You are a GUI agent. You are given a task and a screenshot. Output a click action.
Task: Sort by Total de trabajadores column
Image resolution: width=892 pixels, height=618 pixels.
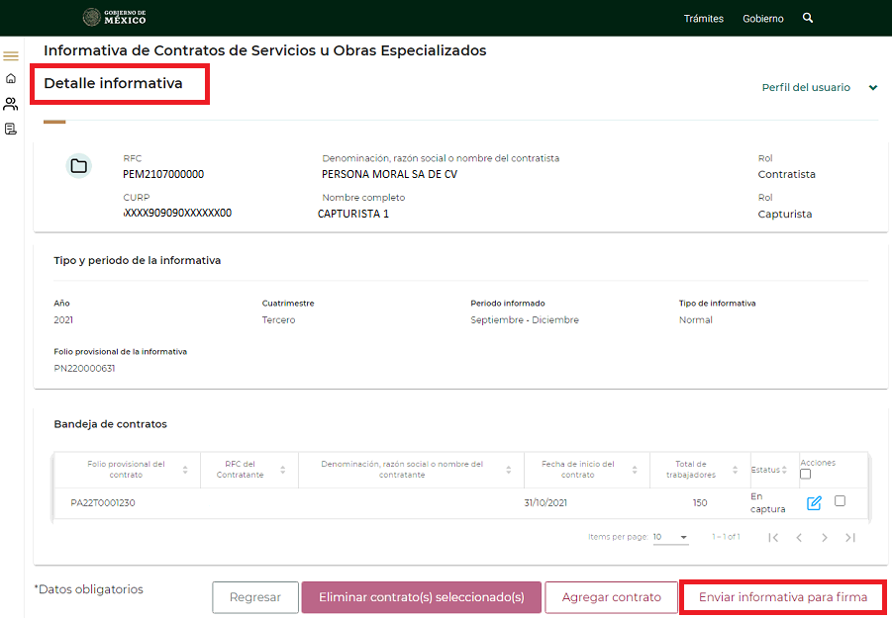pos(735,470)
